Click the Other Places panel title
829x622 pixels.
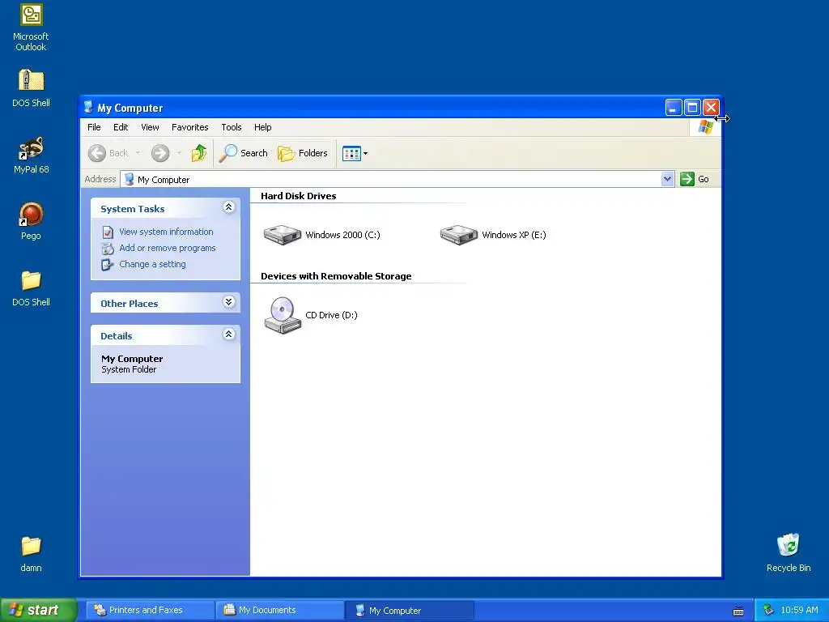tap(129, 304)
